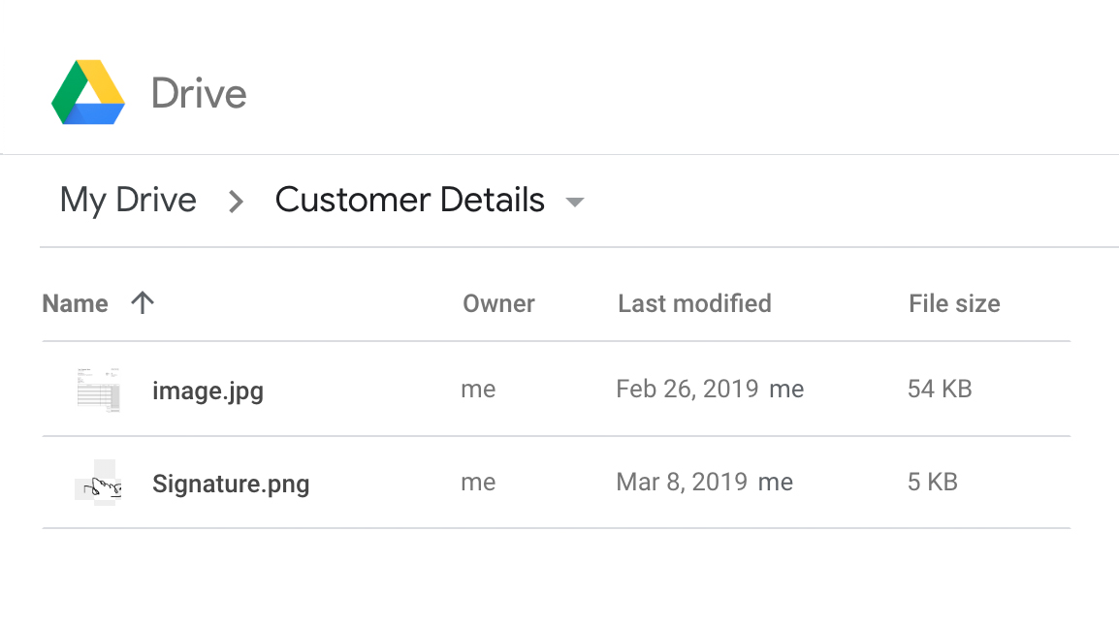Click the File size column header
Image resolution: width=1119 pixels, height=626 pixels.
[x=954, y=304]
